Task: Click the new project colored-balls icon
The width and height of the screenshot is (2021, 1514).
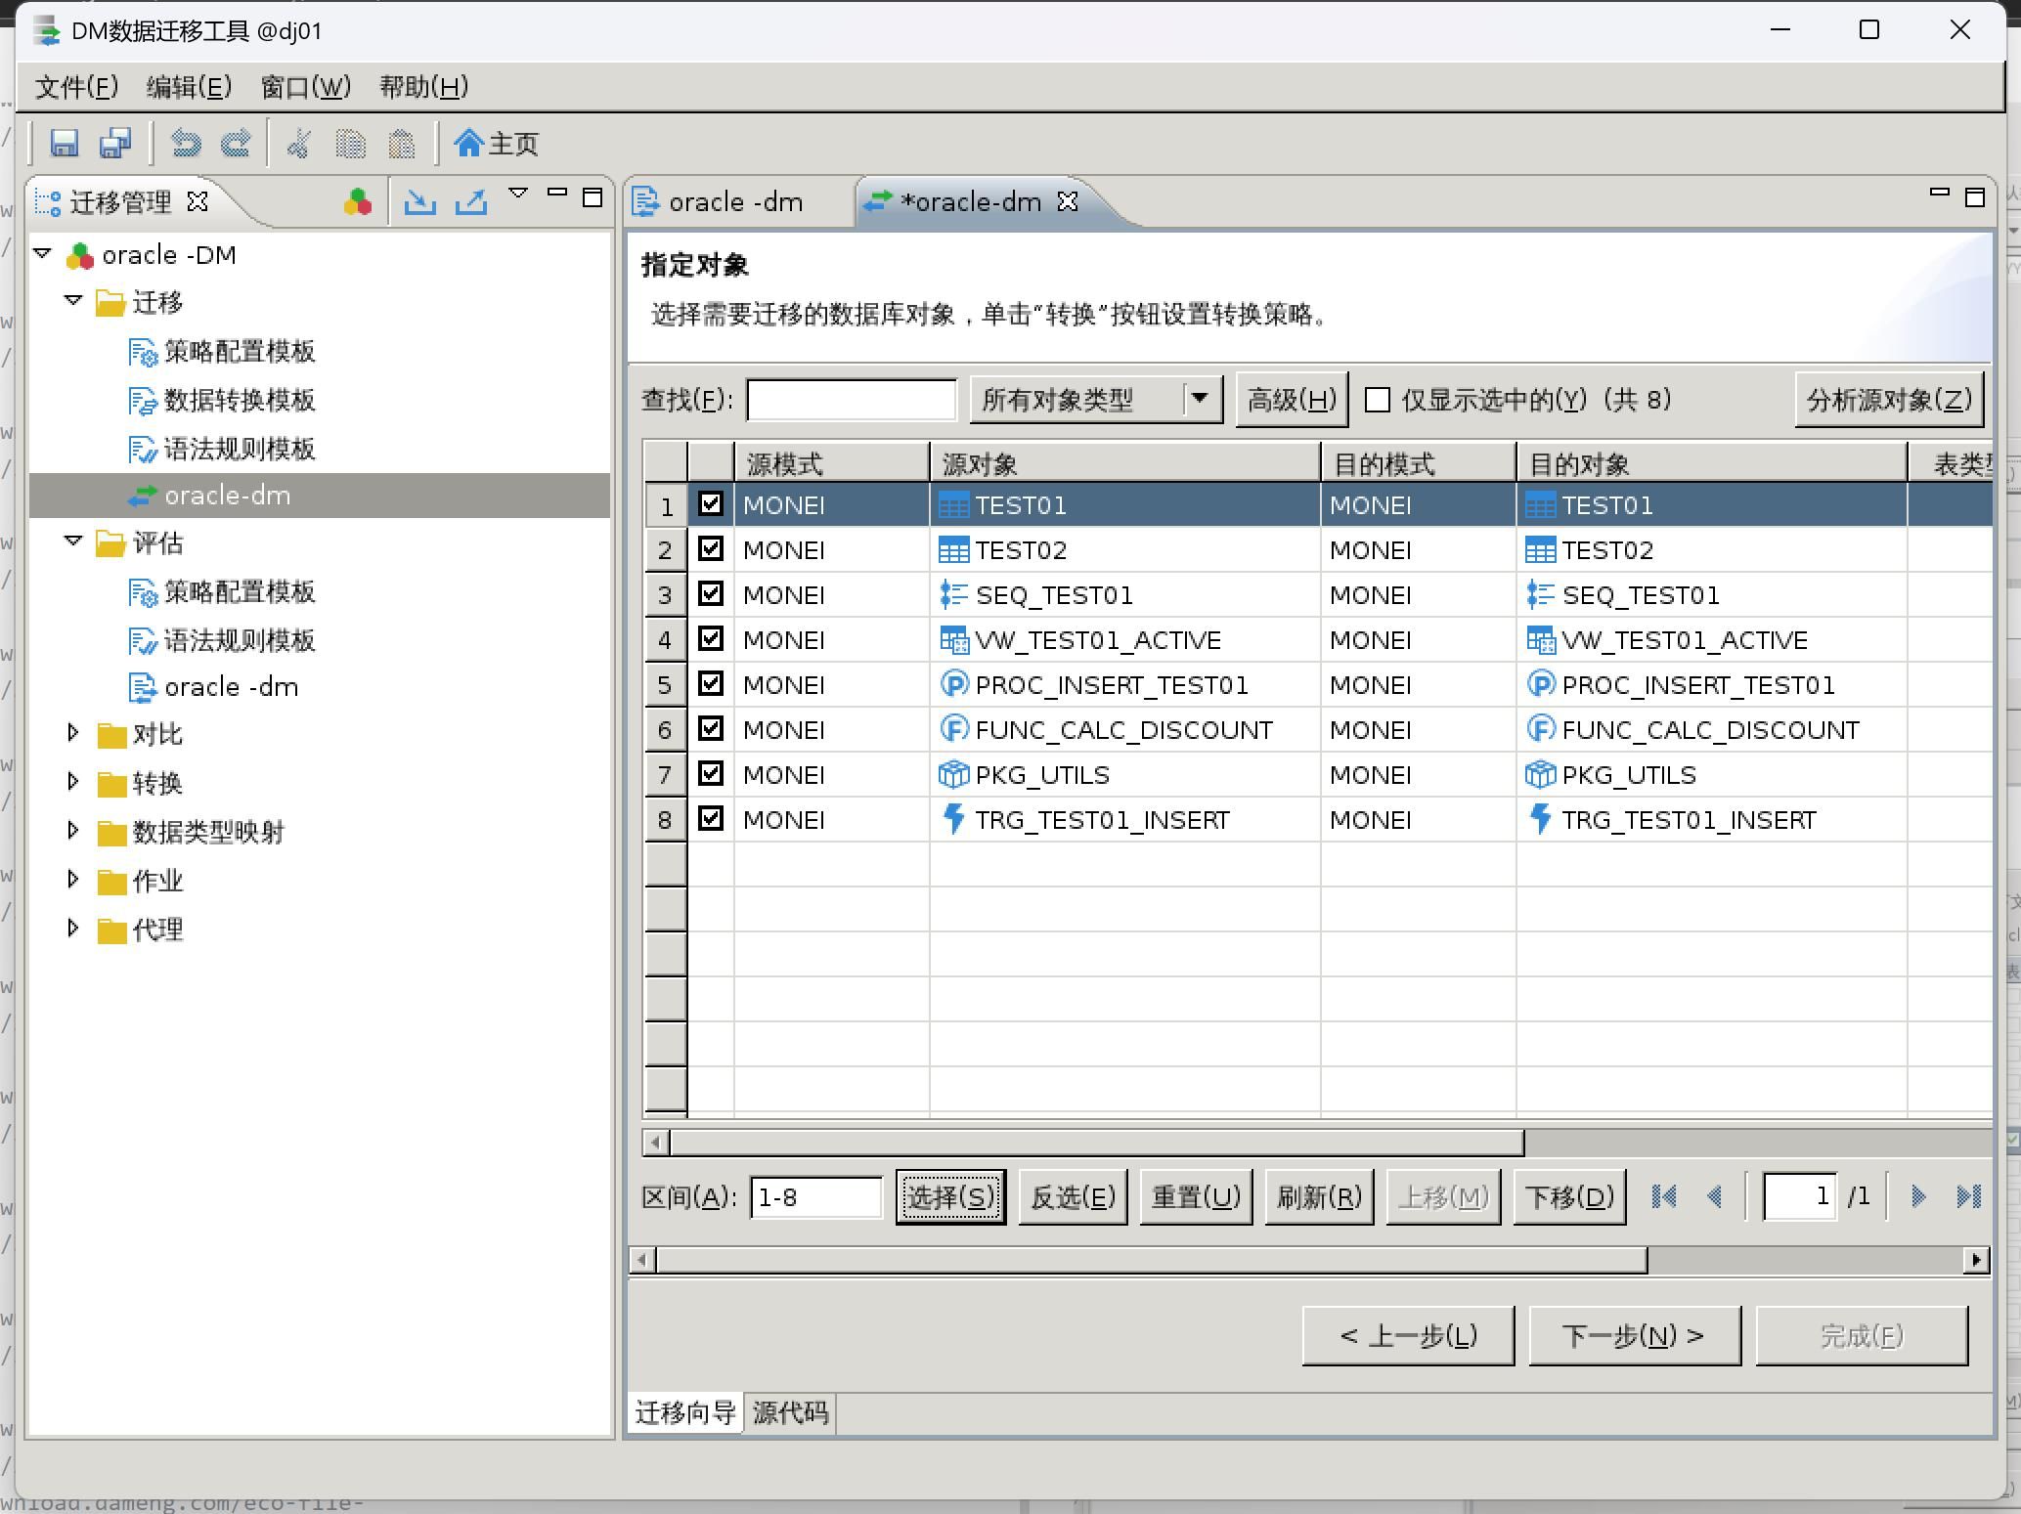Action: 358,201
